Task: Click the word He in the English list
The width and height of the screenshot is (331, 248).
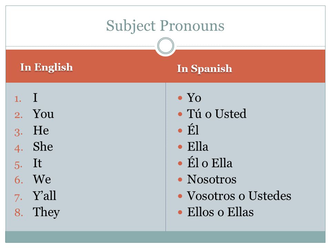Action: click(x=41, y=130)
